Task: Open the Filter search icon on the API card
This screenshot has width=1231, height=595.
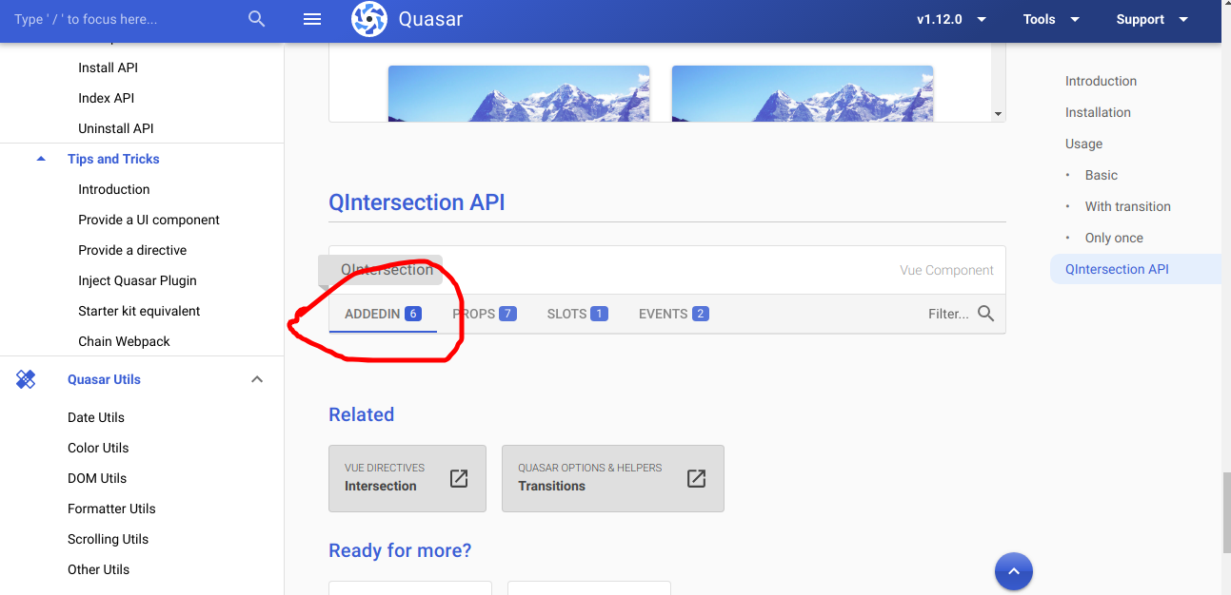Action: [985, 313]
